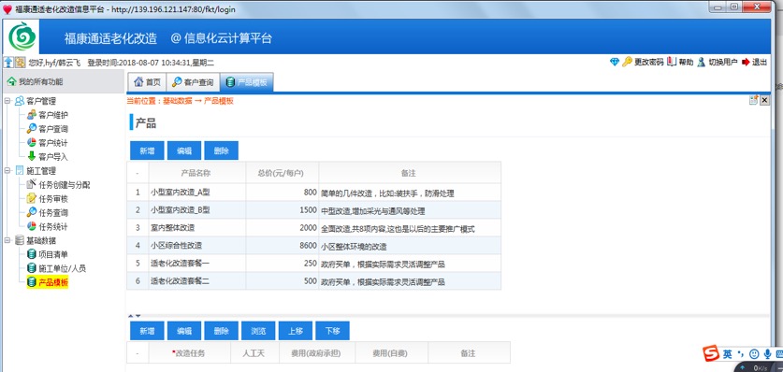Click the database icon of 施工单位/人员
The width and height of the screenshot is (783, 372).
click(x=32, y=268)
